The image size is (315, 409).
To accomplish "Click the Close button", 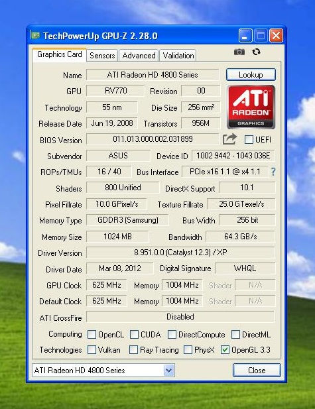I will tap(257, 370).
